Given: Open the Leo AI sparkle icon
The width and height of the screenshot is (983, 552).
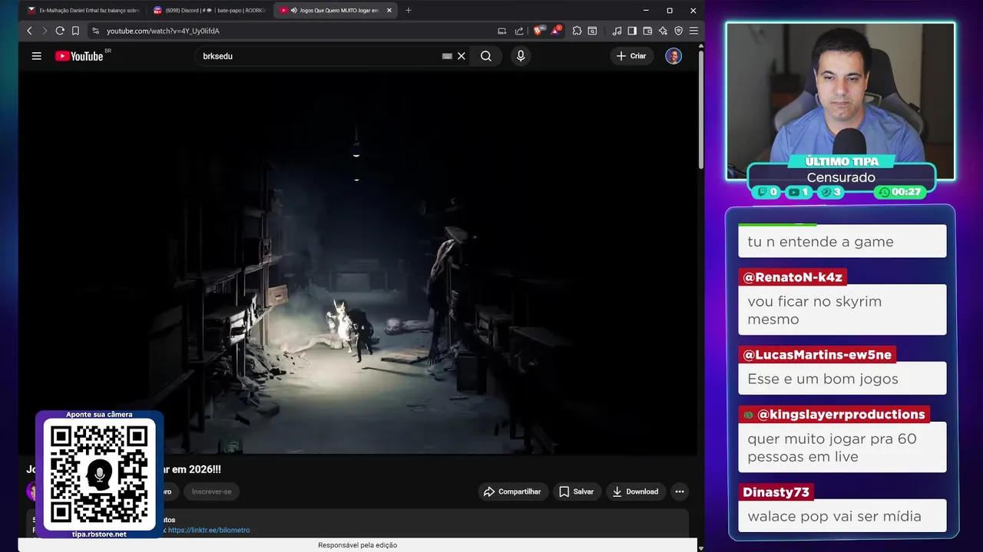Looking at the screenshot, I should tap(663, 31).
